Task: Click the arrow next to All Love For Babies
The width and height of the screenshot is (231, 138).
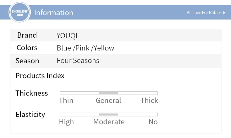Action: (x=224, y=13)
